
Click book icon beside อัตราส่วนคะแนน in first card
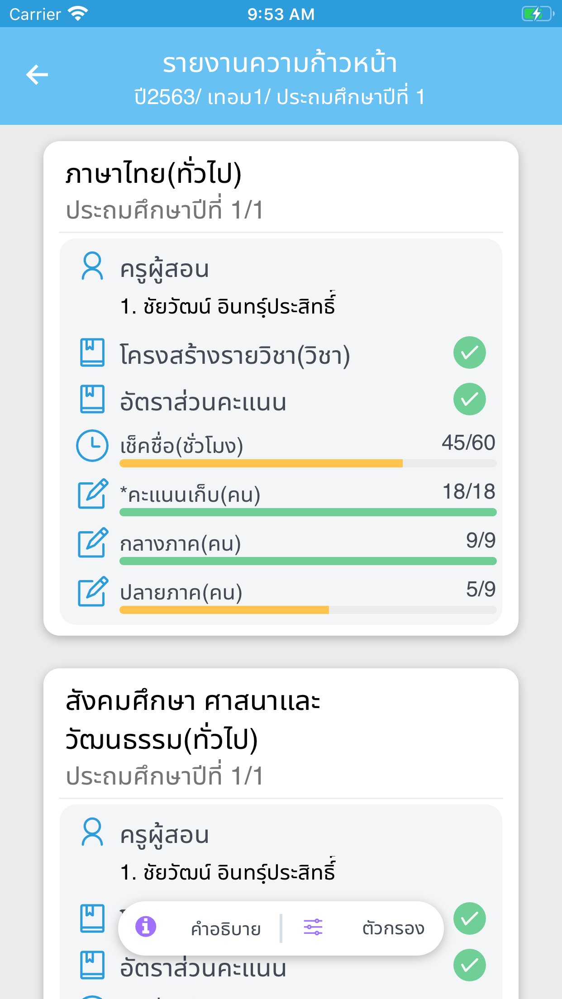[x=92, y=399]
